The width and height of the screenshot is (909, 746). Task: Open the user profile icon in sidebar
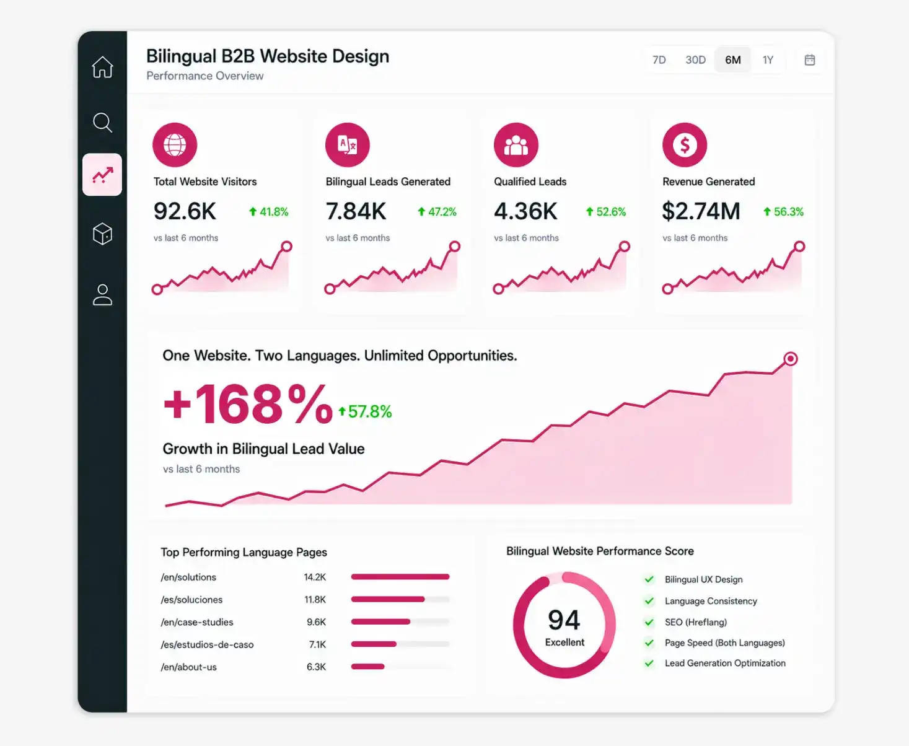point(102,295)
